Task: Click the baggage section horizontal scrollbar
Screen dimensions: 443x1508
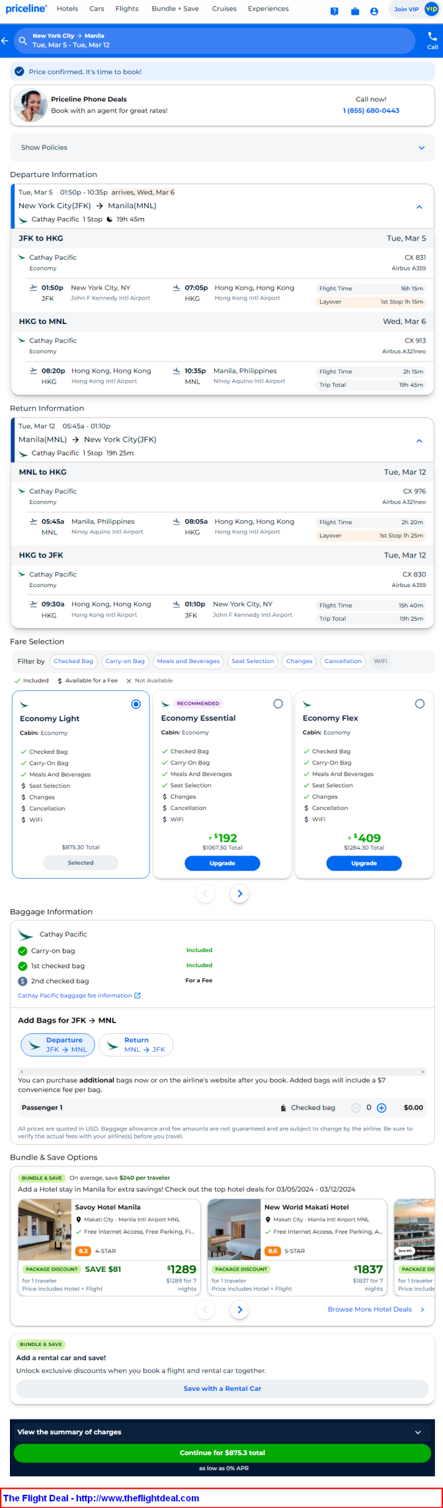Action: point(222,1072)
